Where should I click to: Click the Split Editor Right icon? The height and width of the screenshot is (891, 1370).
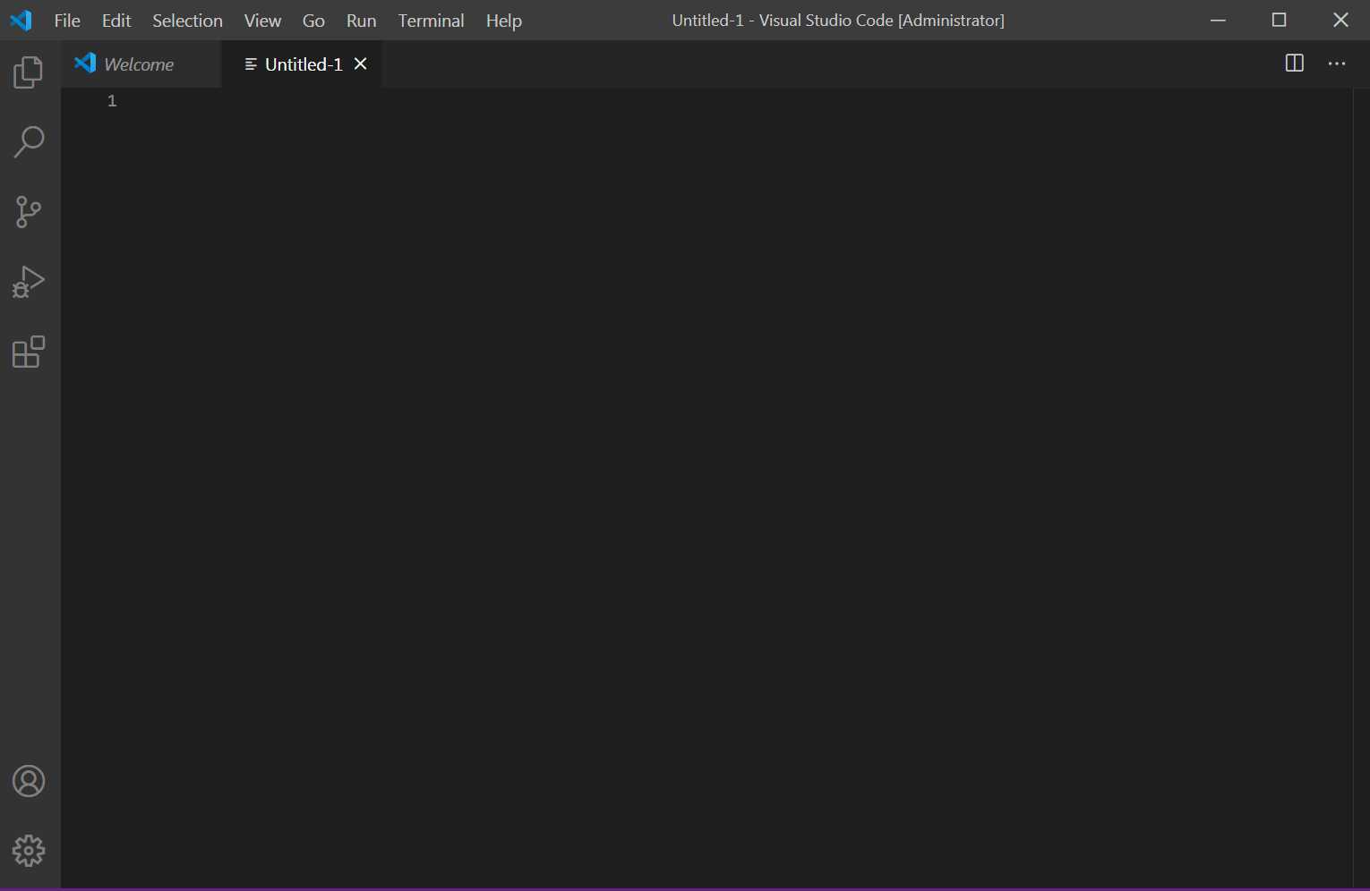1294,64
